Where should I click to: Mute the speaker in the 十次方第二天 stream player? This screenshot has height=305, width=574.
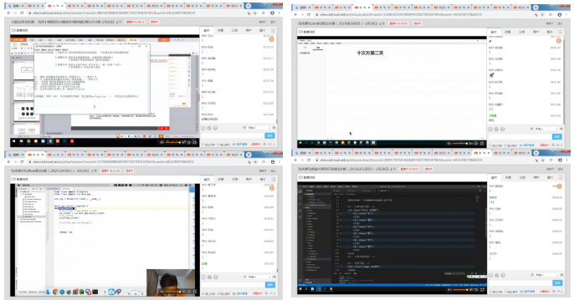click(449, 144)
